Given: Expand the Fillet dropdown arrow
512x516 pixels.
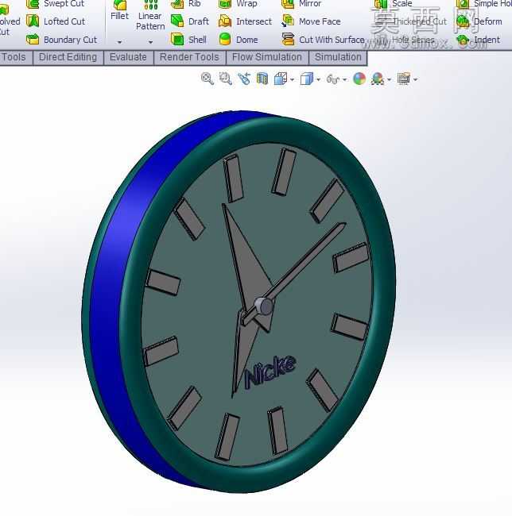Looking at the screenshot, I should 119,42.
